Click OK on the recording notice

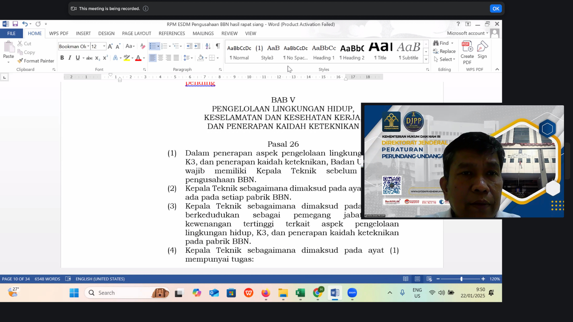coord(496,9)
